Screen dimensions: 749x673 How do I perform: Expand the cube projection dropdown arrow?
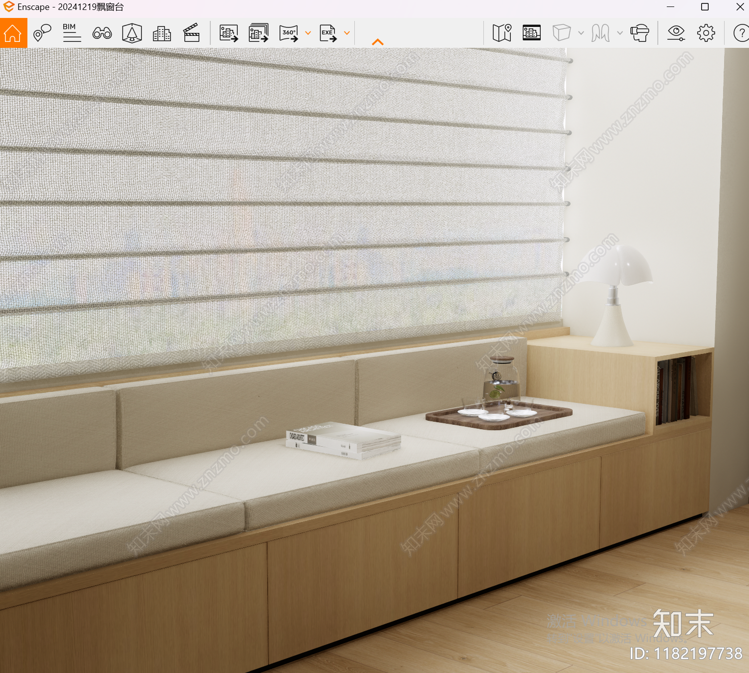pyautogui.click(x=581, y=33)
